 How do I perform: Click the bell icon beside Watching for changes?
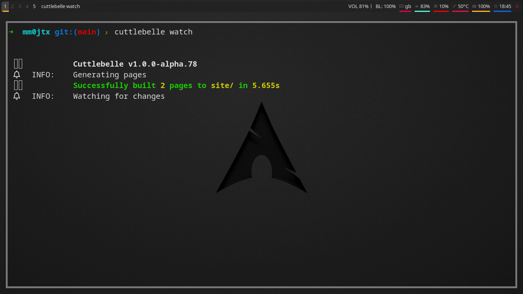tap(17, 96)
